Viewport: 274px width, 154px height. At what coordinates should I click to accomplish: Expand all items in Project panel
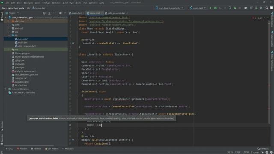[x=49, y=13]
